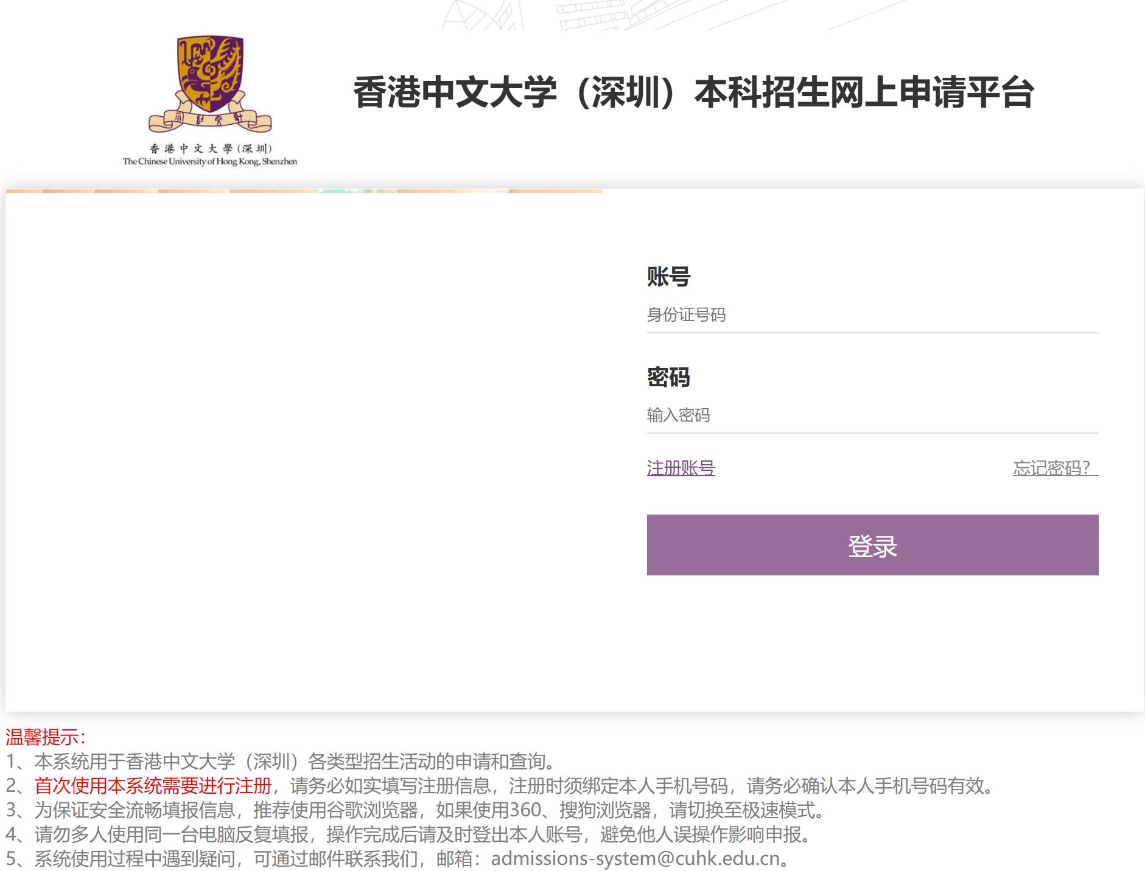The height and width of the screenshot is (871, 1145).
Task: Open the 忘记密码? recovery link
Action: click(x=1055, y=468)
